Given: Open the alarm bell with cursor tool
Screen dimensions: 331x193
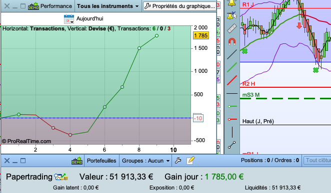Looking at the screenshot, I should click(232, 15).
